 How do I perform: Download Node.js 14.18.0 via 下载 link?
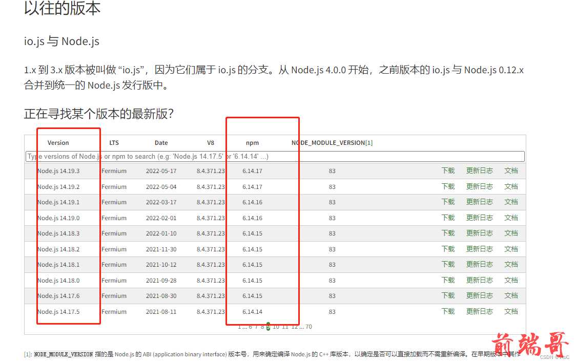[448, 280]
